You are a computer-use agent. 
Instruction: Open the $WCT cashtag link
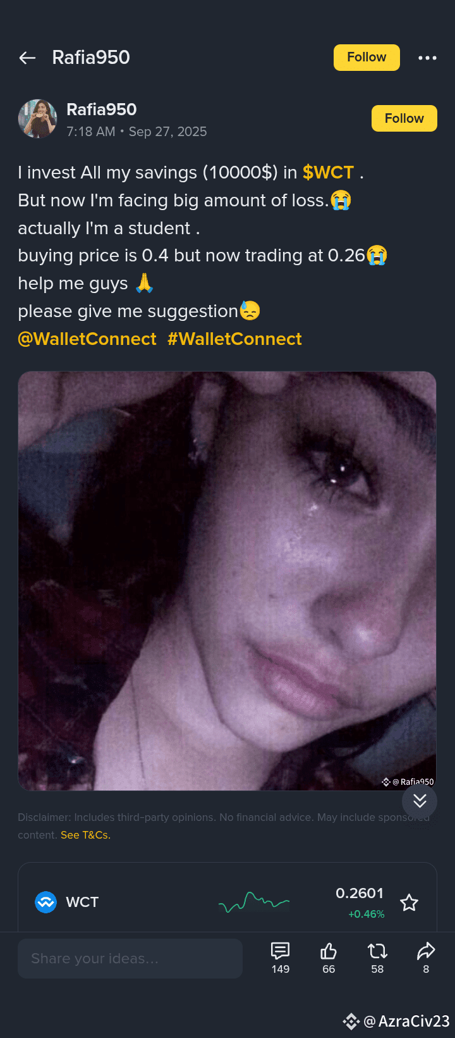(x=328, y=172)
